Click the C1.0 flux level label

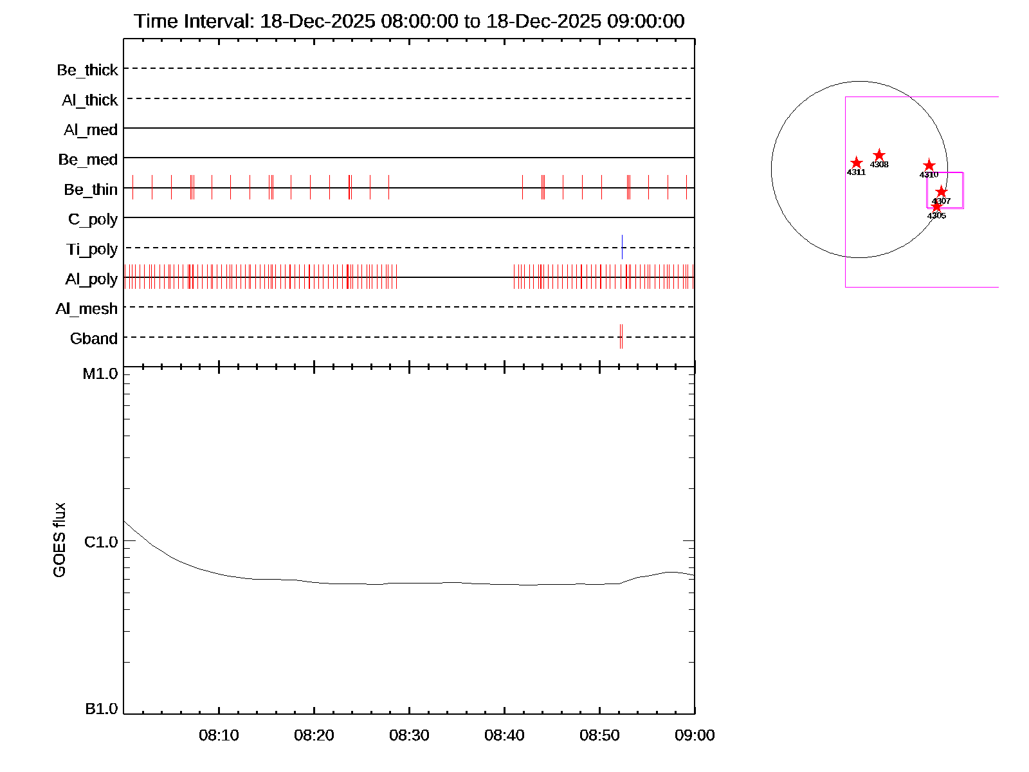101,542
